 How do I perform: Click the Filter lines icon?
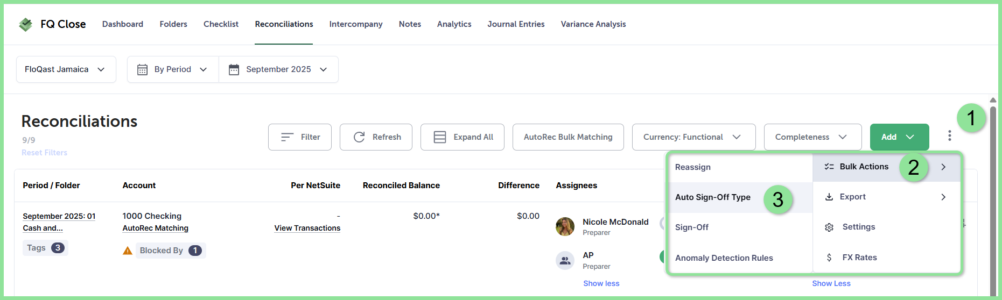coord(288,137)
